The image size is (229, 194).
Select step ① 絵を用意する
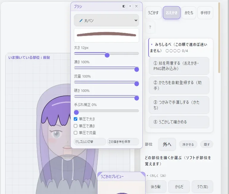click(x=179, y=66)
